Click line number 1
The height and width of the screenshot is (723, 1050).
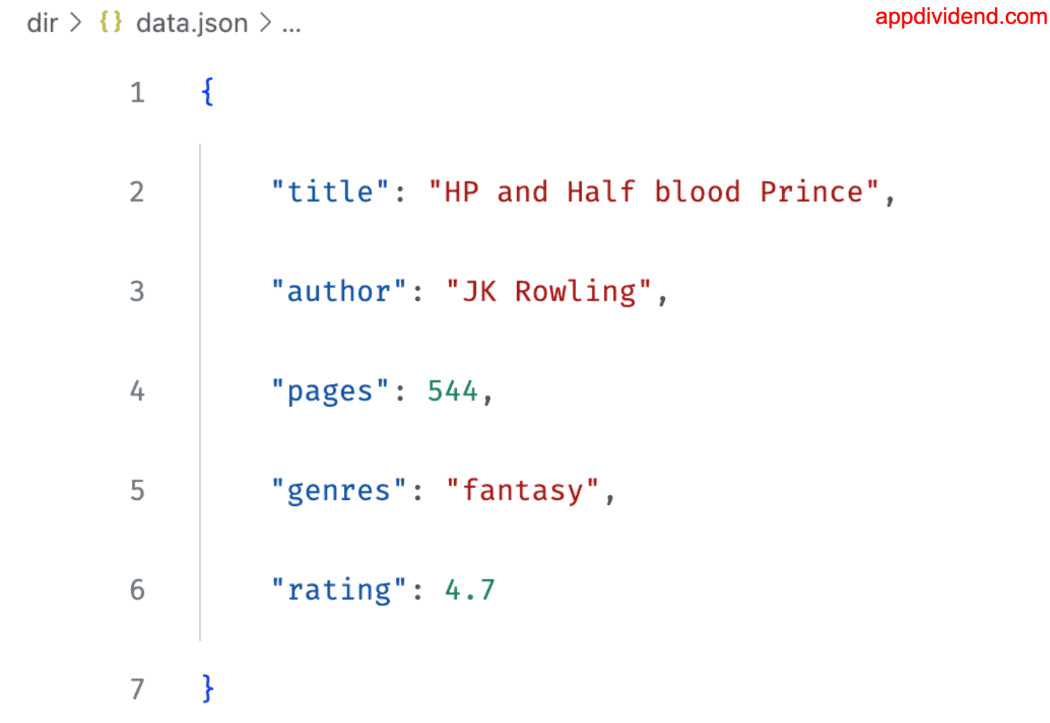pos(137,93)
